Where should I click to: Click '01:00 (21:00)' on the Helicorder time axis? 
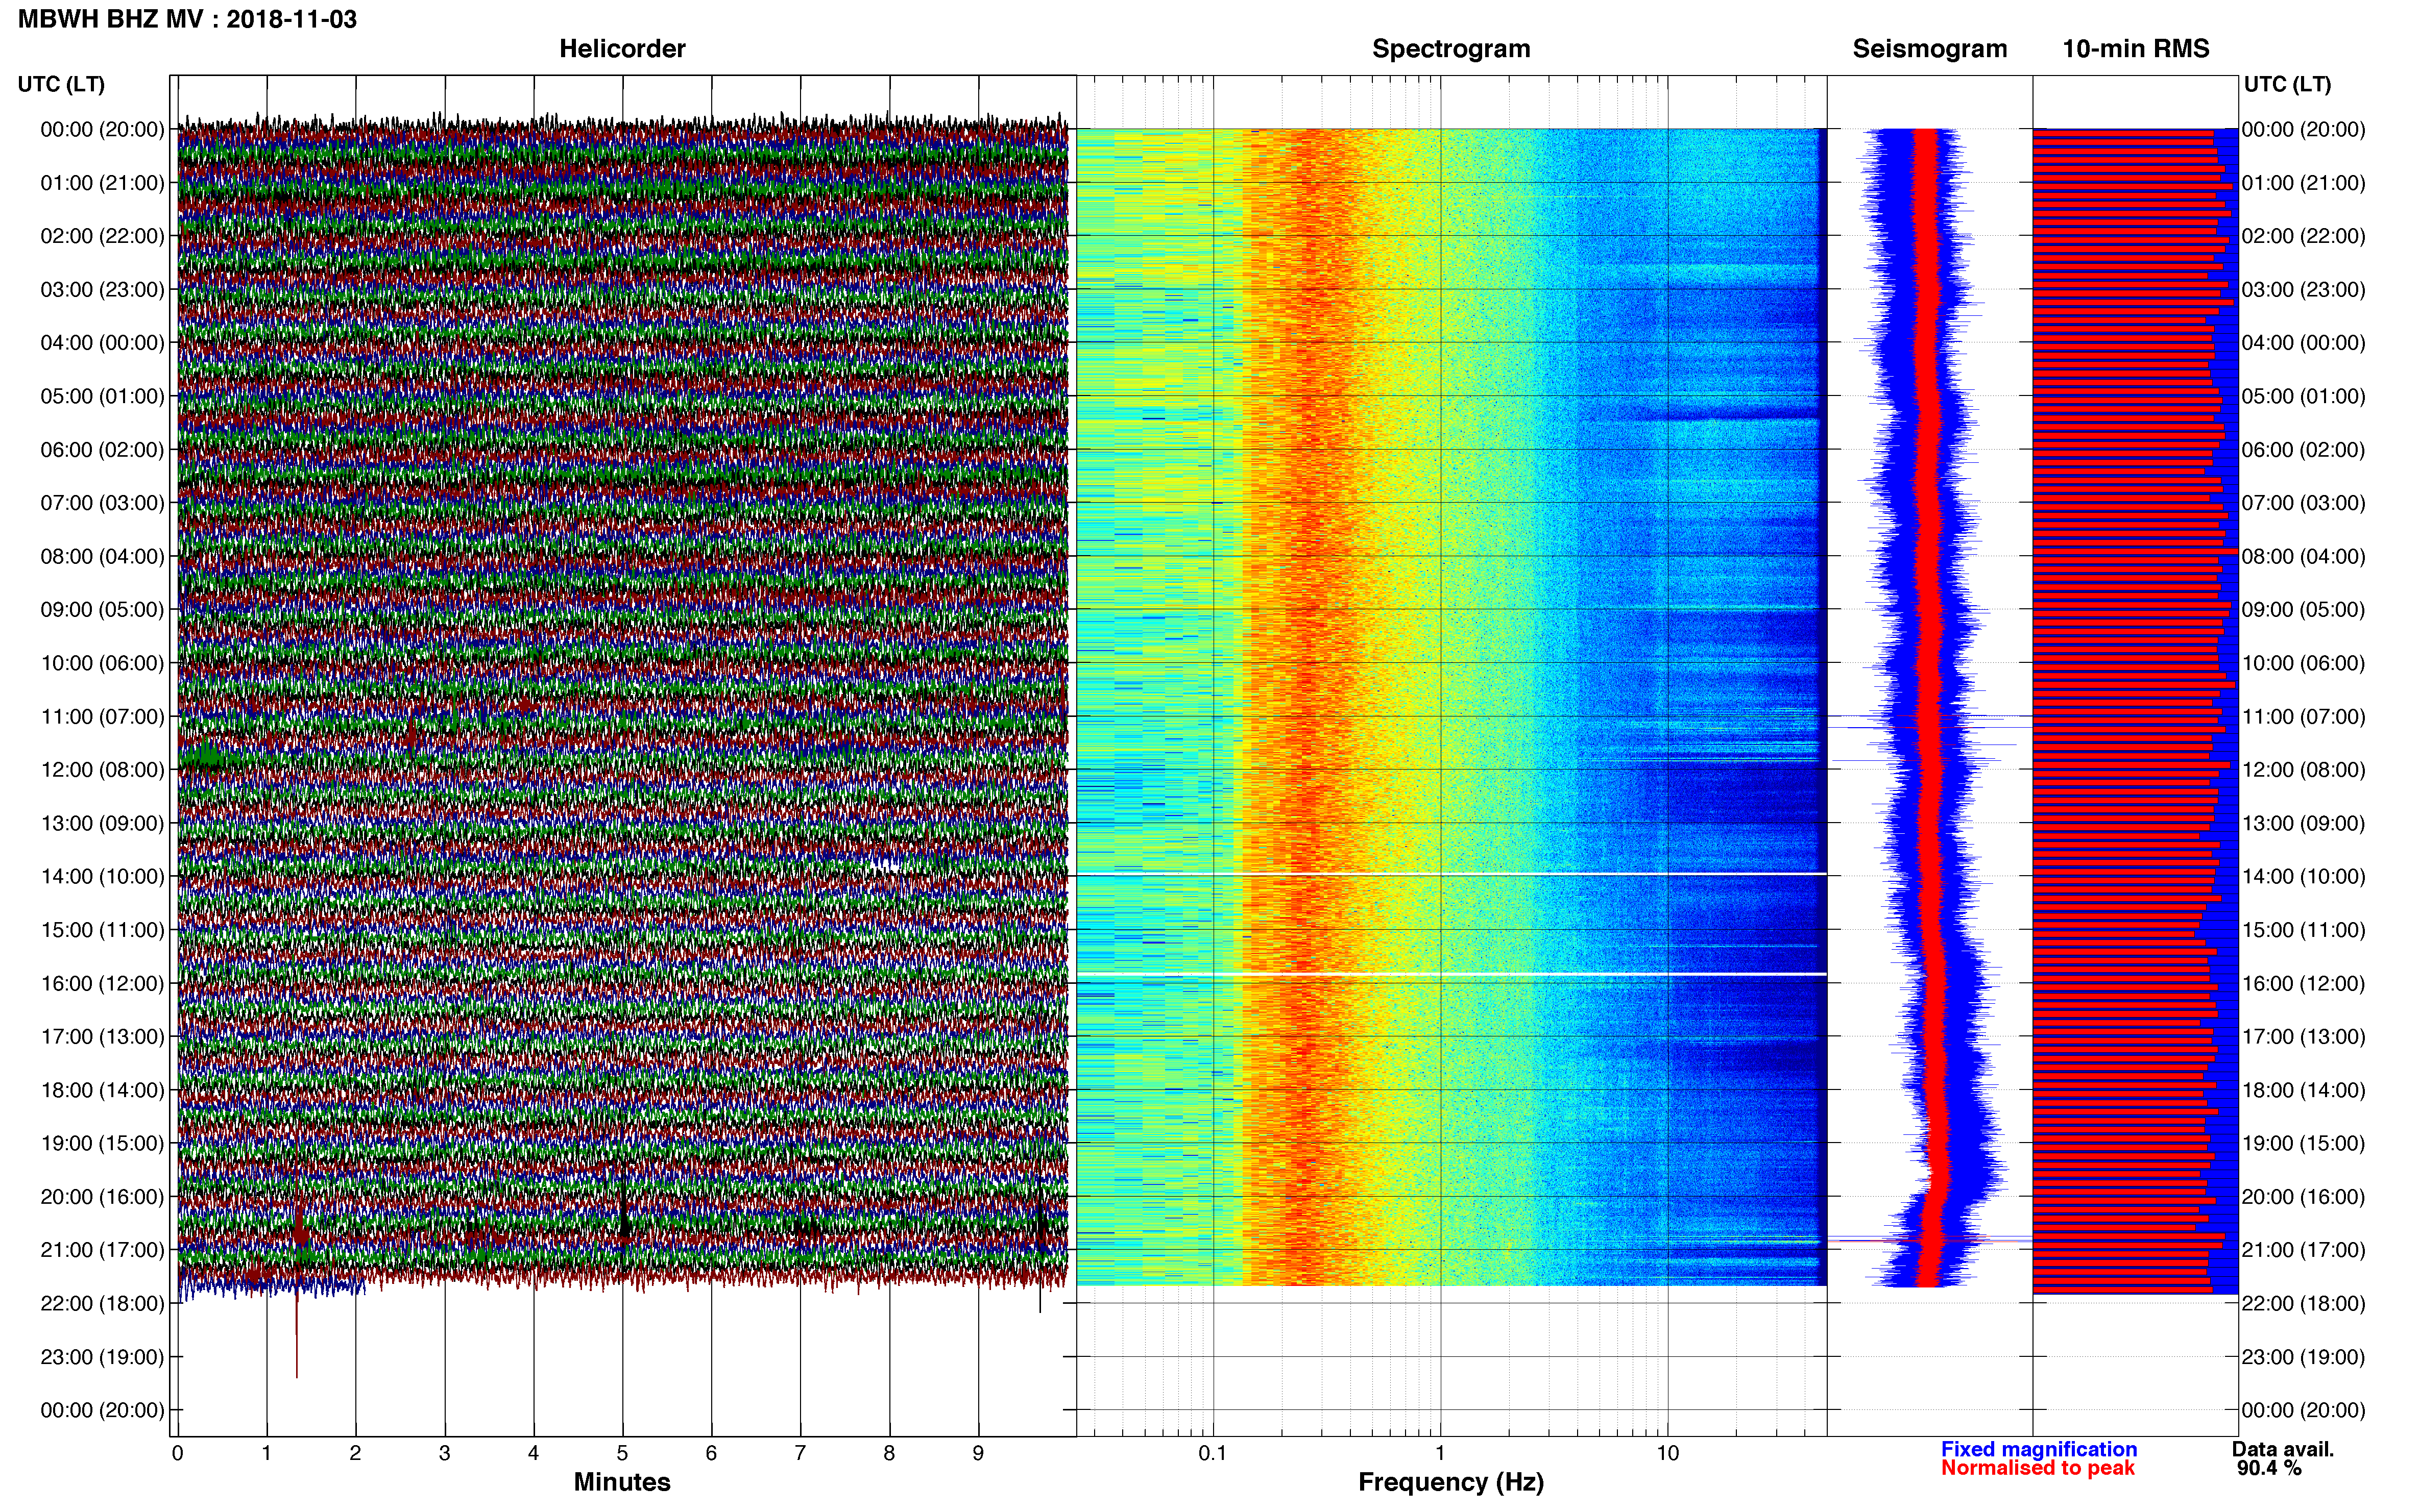pyautogui.click(x=102, y=183)
